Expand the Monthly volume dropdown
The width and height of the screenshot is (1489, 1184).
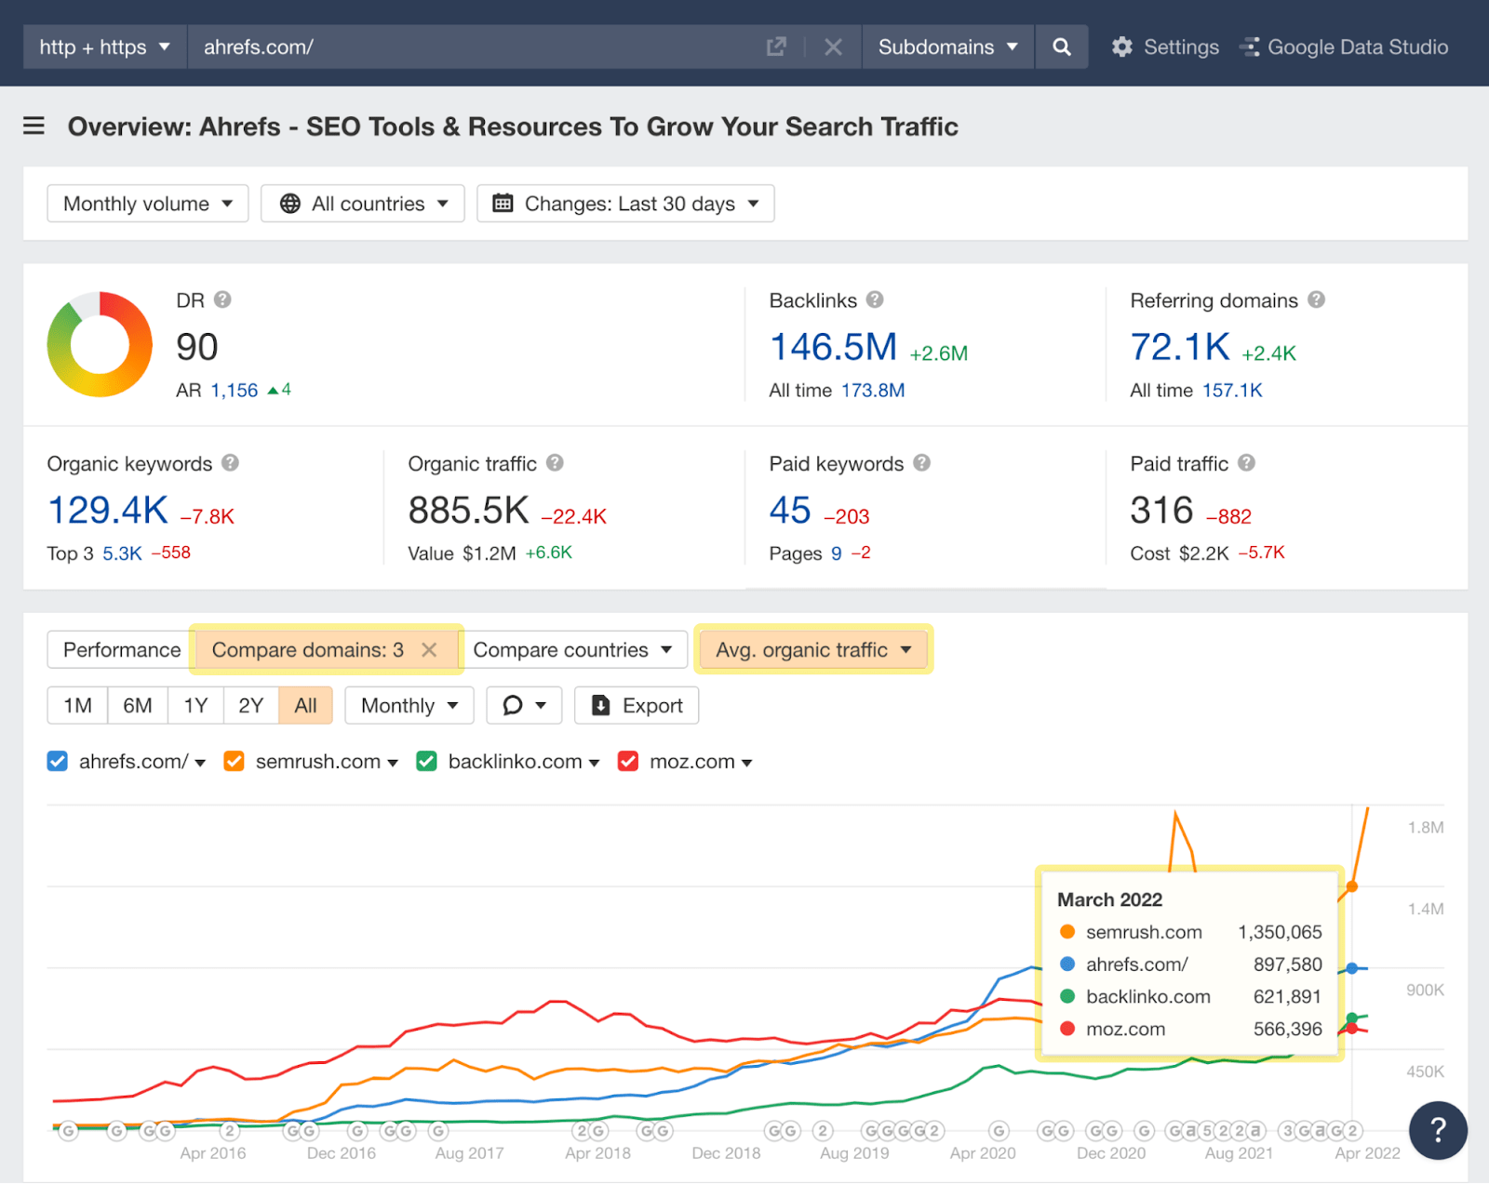[146, 203]
